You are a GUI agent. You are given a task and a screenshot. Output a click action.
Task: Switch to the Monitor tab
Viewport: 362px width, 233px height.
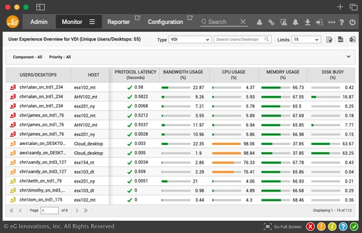pos(72,22)
